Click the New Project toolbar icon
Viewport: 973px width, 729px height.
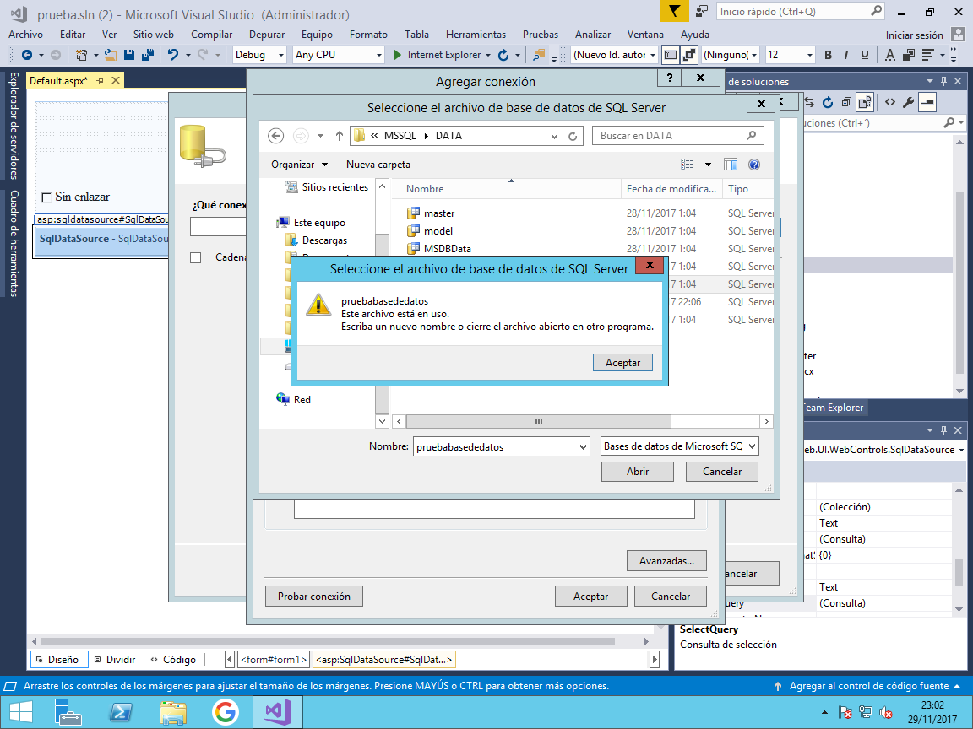click(x=81, y=55)
